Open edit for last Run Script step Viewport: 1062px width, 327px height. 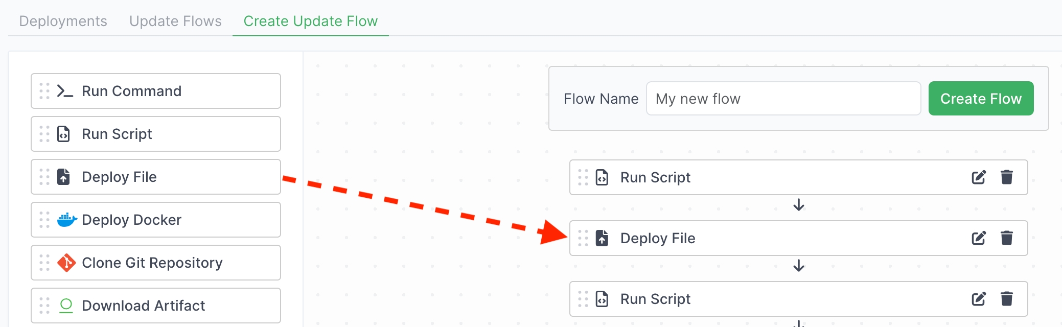pos(978,299)
